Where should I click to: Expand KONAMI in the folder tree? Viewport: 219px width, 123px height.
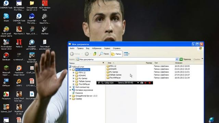click(x=74, y=76)
